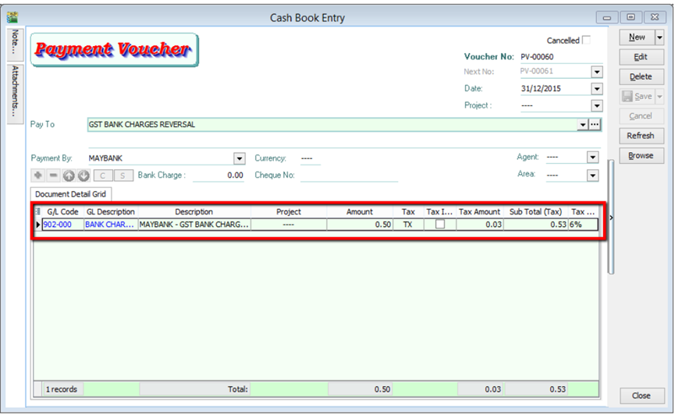Expand the Agent dropdown

pyautogui.click(x=592, y=158)
